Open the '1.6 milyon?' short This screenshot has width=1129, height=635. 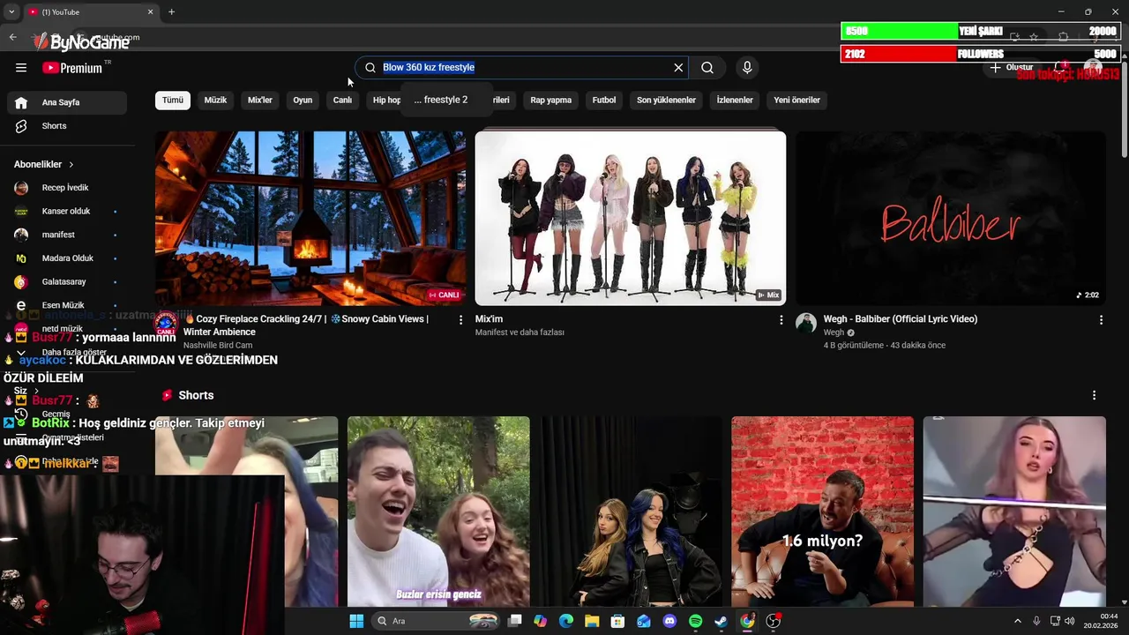click(822, 512)
